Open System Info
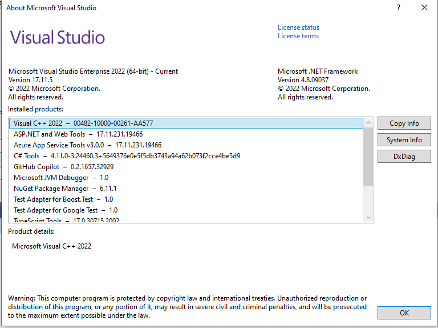 coord(404,140)
